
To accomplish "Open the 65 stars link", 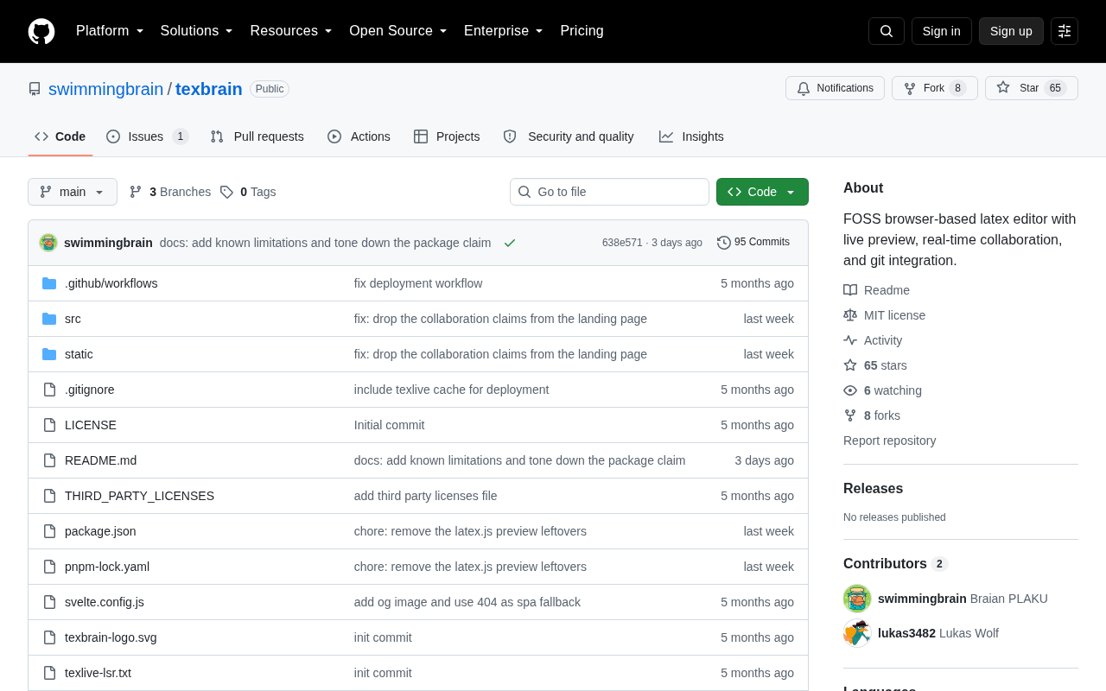I will click(x=875, y=365).
